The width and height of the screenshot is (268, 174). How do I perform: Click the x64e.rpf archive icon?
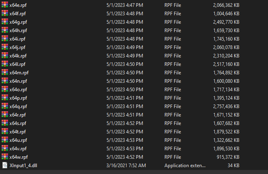pyautogui.click(x=4, y=5)
